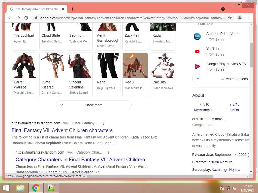The image size is (258, 193).
Task: Click the Action Center flag tray icon
Action: (222, 188)
